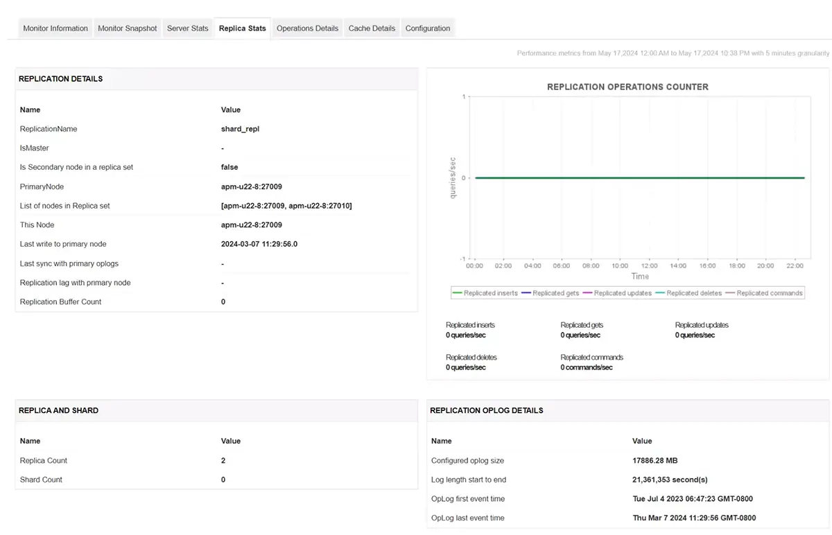Switch to the Cache Details tab
832x535 pixels.
click(371, 28)
